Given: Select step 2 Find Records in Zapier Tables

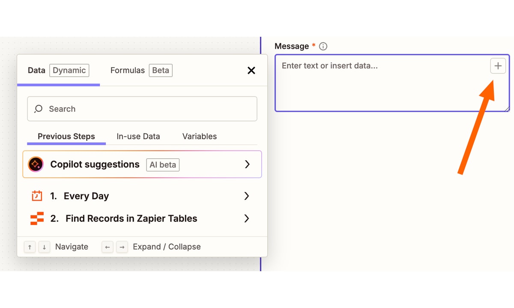Looking at the screenshot, I should pyautogui.click(x=142, y=219).
